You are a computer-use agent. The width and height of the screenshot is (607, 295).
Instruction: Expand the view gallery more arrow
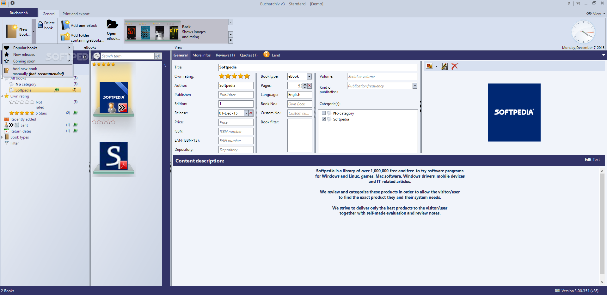[x=230, y=41]
